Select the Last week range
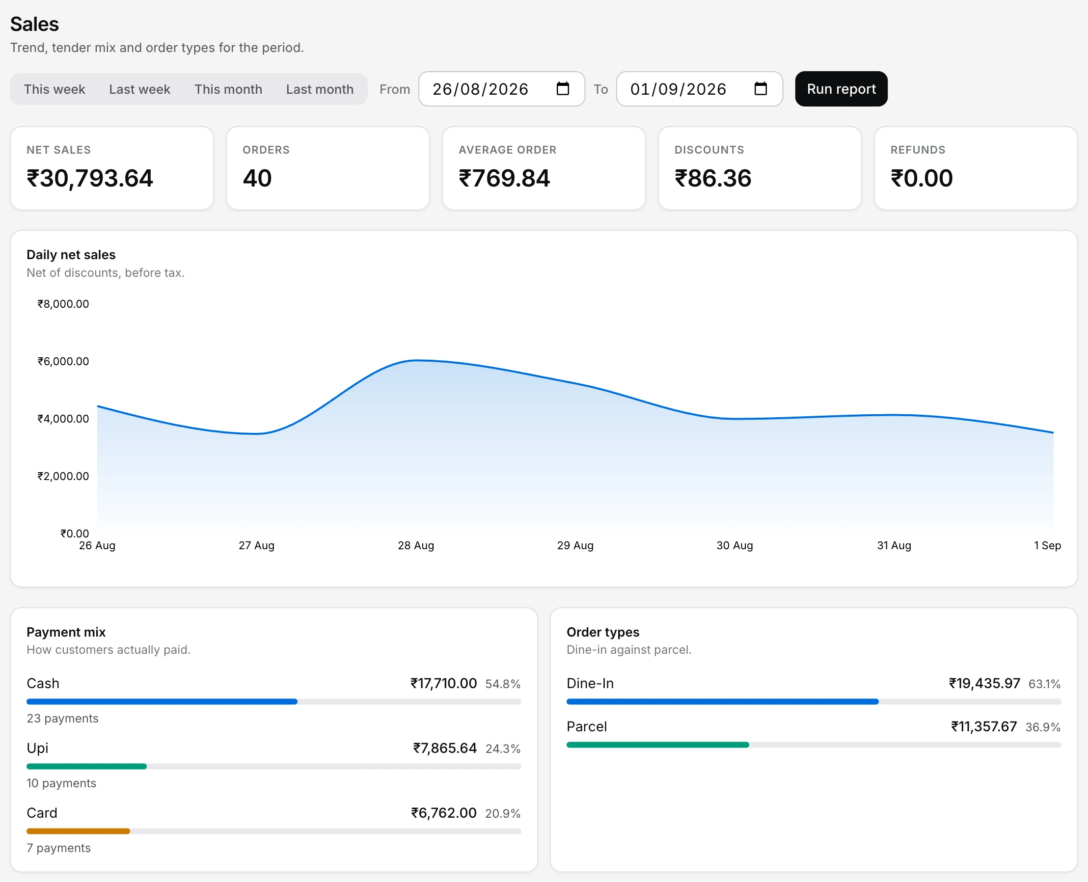Image resolution: width=1088 pixels, height=882 pixels. click(140, 89)
